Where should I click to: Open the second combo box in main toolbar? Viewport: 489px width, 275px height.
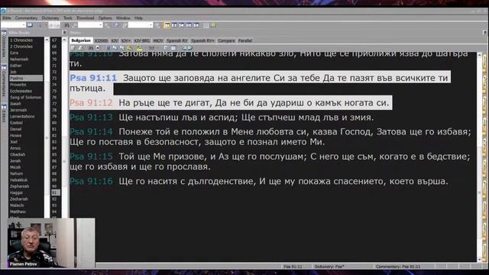pos(90,25)
